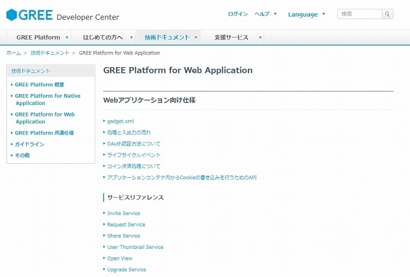Open sidebar link GREE Platform 概要

click(x=40, y=84)
